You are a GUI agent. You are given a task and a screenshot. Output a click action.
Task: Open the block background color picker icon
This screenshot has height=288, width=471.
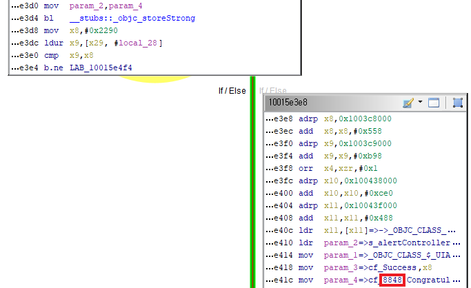[408, 103]
